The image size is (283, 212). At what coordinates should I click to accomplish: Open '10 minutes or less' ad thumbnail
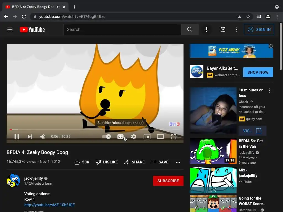pos(213,110)
